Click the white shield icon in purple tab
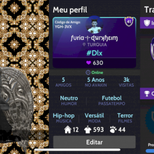The image size is (154, 154). 147,23
